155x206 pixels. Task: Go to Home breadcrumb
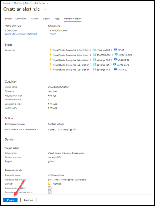tap(7, 3)
